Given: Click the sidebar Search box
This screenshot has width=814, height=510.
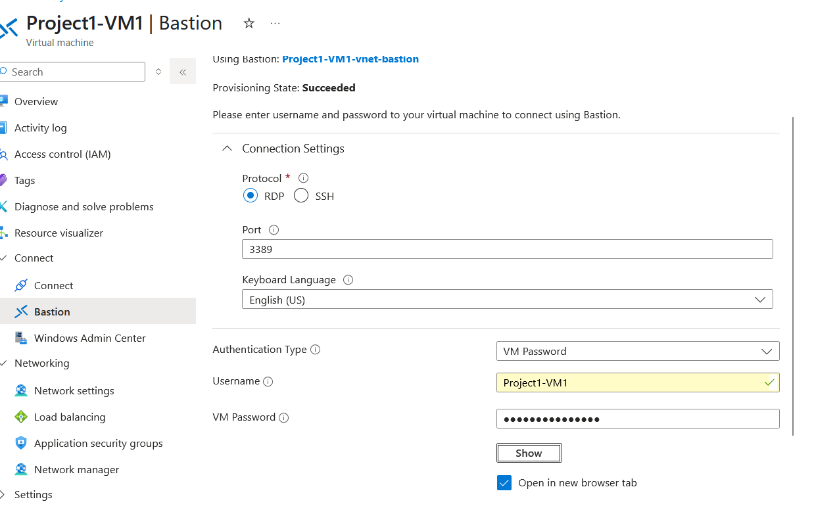Looking at the screenshot, I should (72, 72).
